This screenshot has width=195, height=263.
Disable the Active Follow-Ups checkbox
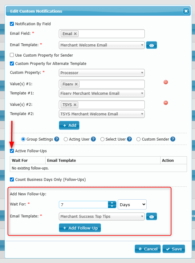point(12,151)
